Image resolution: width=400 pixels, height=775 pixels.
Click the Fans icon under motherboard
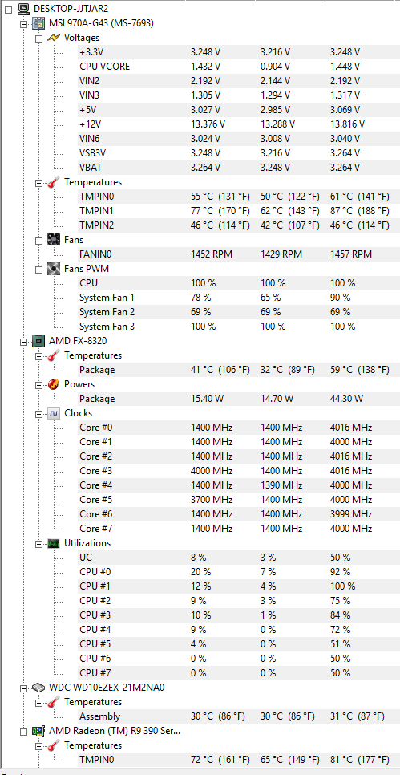54,240
